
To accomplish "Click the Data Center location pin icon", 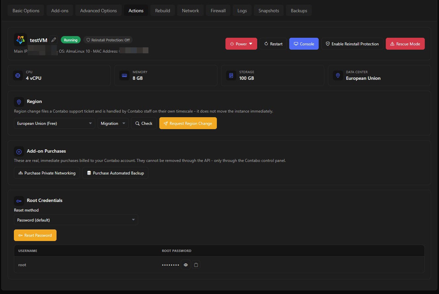I will (338, 75).
